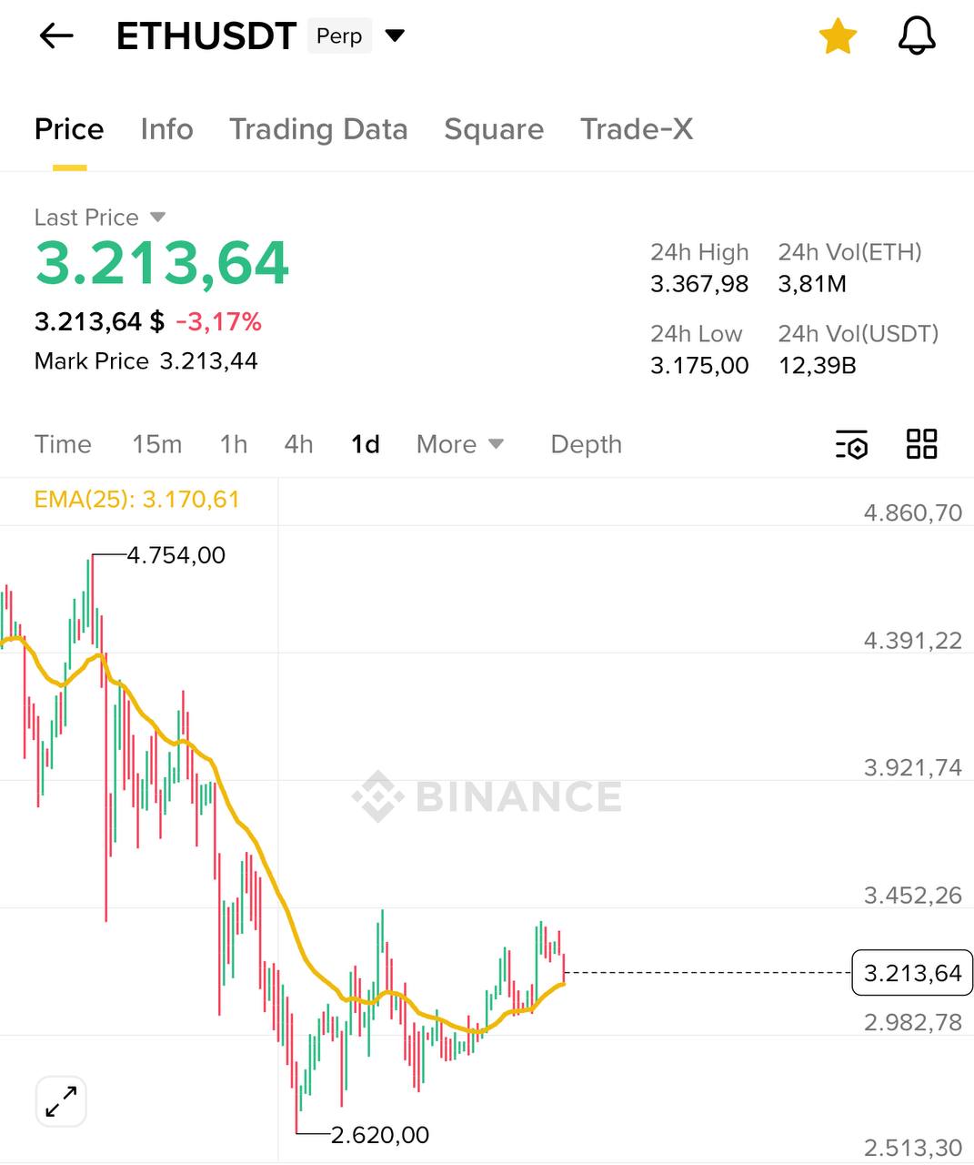Open the Square tab
Image resolution: width=974 pixels, height=1165 pixels.
point(494,129)
